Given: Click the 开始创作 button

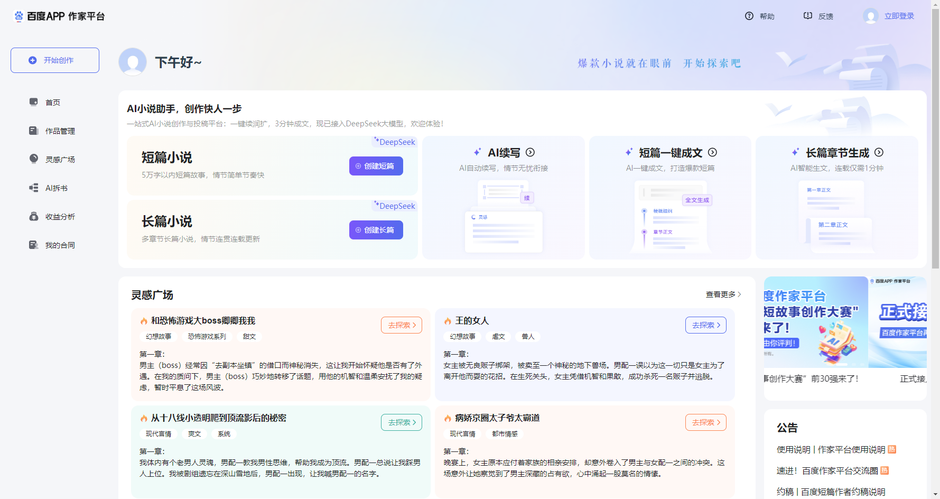Looking at the screenshot, I should (55, 60).
